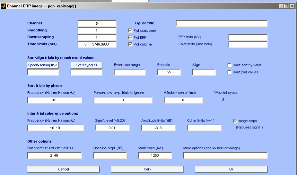Screen dimensions: 297x175
Task: Click the Color limits input field
Action: click(248, 44)
